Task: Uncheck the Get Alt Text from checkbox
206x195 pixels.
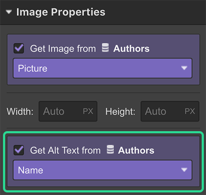Action: [x=18, y=150]
